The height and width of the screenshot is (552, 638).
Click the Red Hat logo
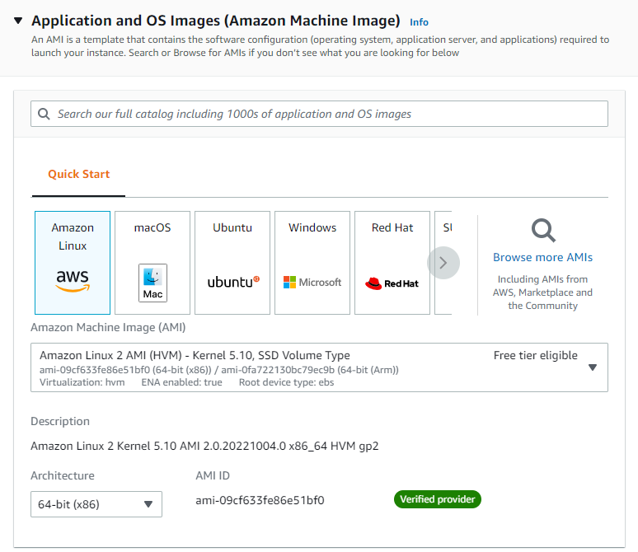[x=392, y=283]
